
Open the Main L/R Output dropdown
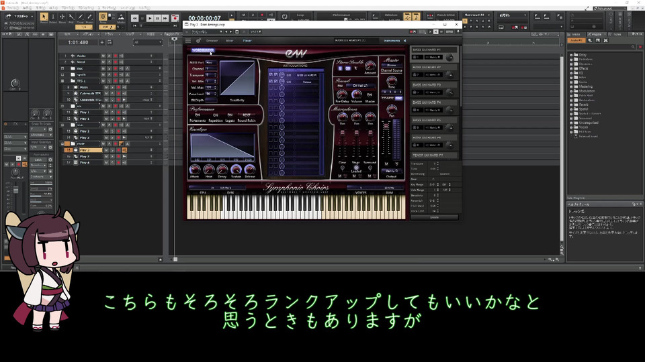pos(391,171)
